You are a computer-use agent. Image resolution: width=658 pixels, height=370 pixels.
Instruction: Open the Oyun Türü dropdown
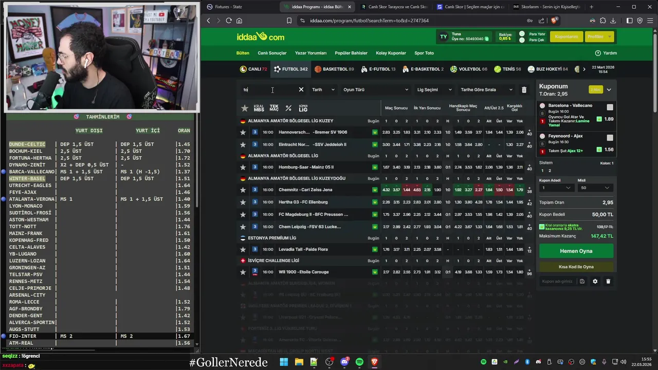tap(376, 90)
